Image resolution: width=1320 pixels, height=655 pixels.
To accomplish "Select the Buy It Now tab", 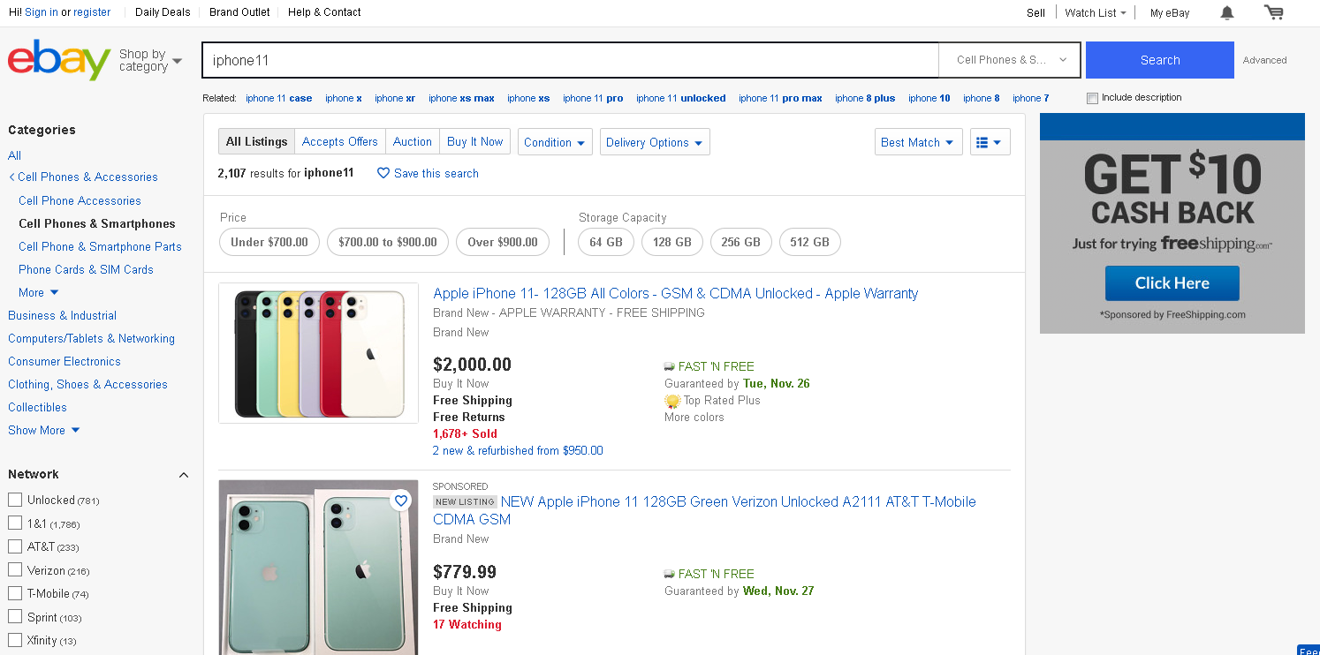I will [474, 141].
